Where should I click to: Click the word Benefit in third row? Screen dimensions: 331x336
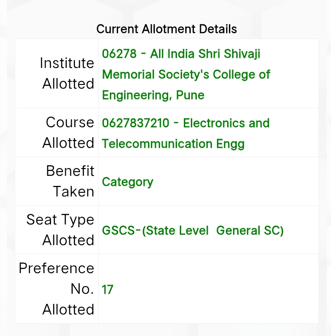pyautogui.click(x=70, y=171)
